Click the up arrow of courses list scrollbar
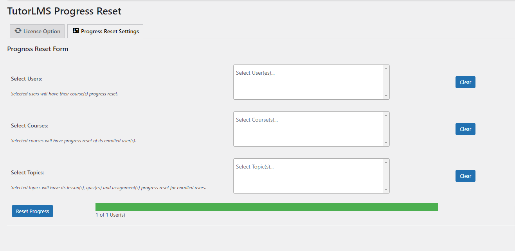The height and width of the screenshot is (251, 515). [x=386, y=115]
